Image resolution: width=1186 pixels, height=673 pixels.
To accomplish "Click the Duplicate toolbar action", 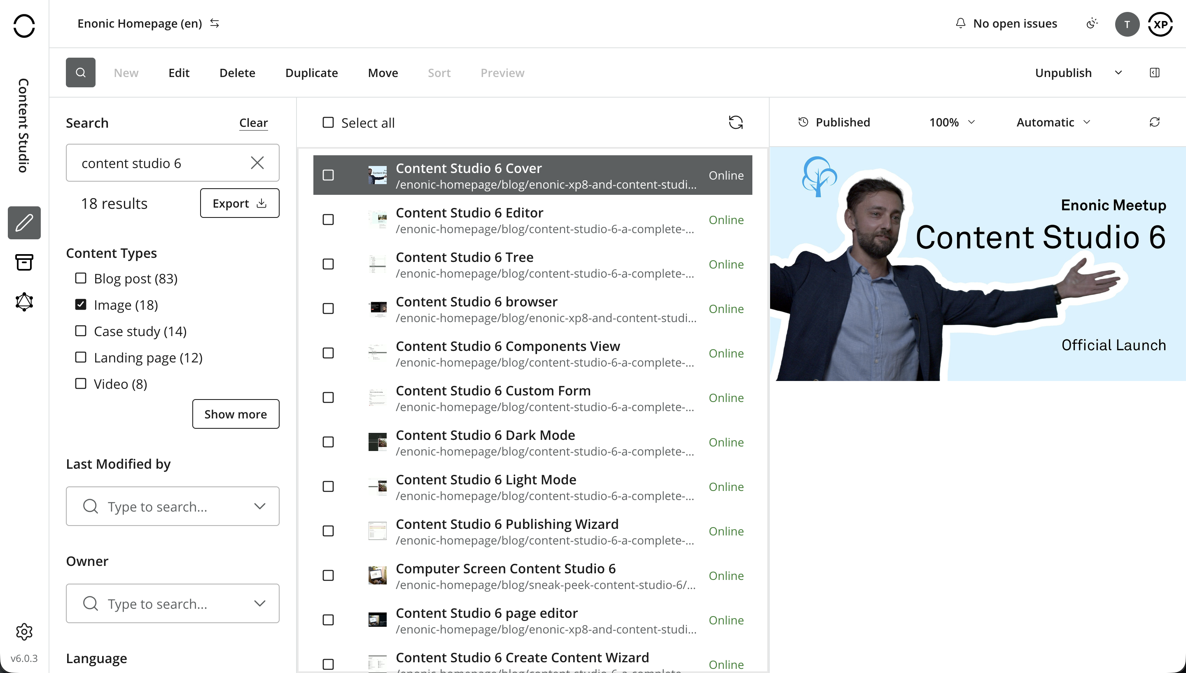I will 311,72.
